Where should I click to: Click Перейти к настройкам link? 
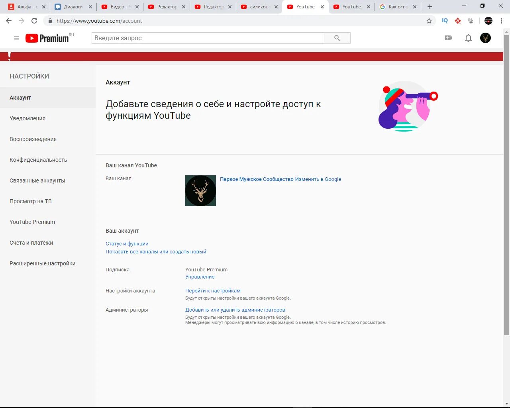pyautogui.click(x=213, y=291)
